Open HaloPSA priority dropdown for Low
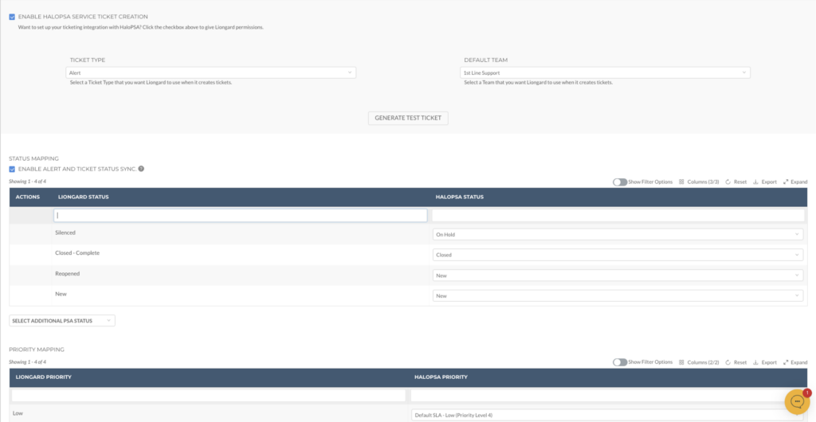 (606, 416)
